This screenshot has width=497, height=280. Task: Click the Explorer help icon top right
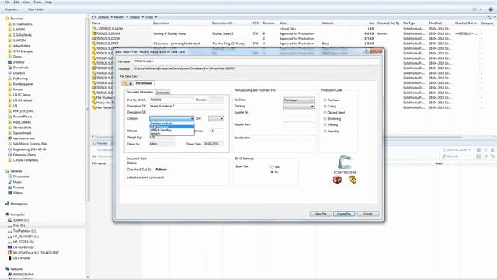click(491, 9)
